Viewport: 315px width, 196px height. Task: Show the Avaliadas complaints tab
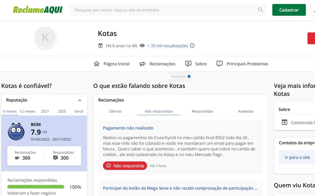click(246, 111)
